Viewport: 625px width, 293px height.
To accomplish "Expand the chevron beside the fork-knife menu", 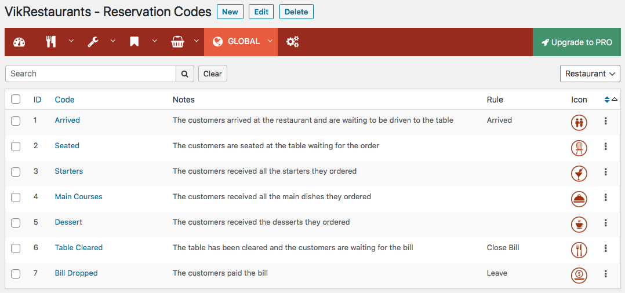I will click(x=71, y=41).
